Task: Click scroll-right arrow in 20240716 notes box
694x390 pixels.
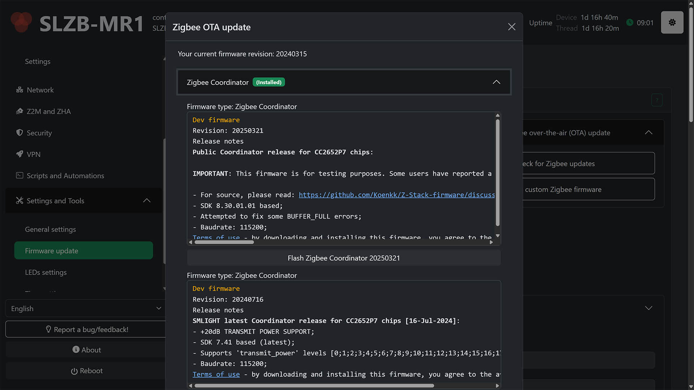Action: point(497,386)
